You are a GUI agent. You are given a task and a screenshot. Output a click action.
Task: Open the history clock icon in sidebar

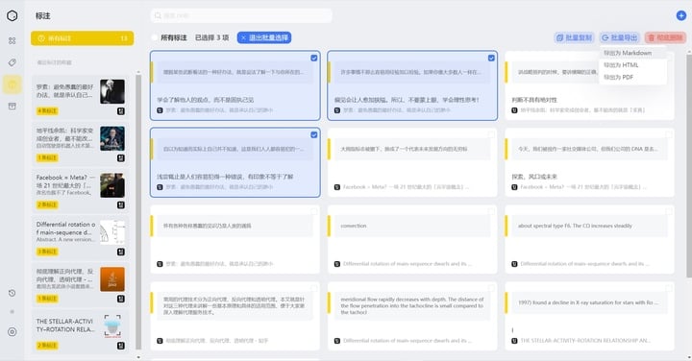(12, 293)
